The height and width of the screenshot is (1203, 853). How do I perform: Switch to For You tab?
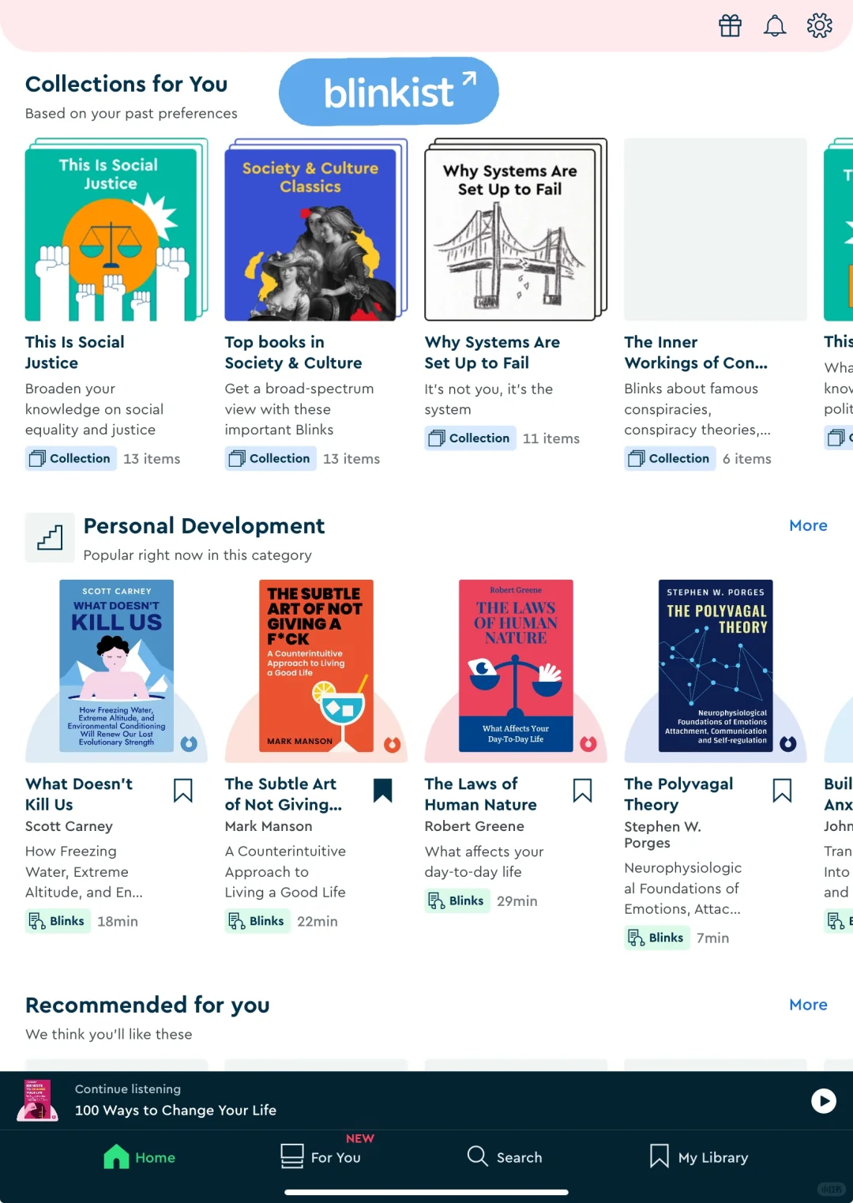[321, 1157]
